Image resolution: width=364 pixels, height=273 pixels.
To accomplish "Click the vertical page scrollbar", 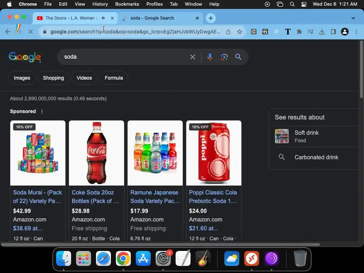I will (361, 70).
